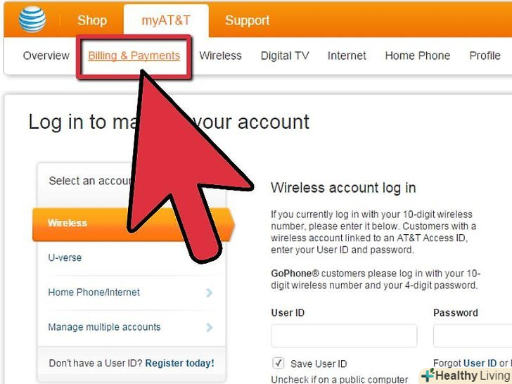Open the Home Phone section
This screenshot has width=512, height=384.
coord(418,56)
